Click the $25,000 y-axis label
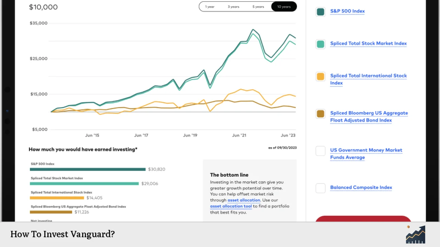Screen dimensions: 440x247 pos(38,59)
